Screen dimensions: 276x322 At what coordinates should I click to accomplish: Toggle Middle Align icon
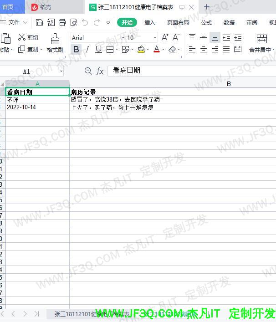click(x=204, y=37)
